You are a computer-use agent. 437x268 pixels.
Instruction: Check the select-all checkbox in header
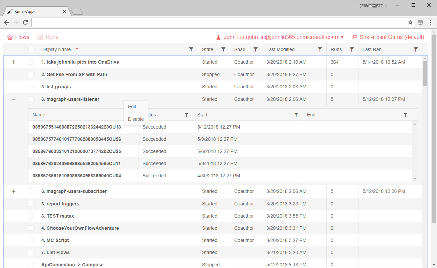tap(31, 49)
